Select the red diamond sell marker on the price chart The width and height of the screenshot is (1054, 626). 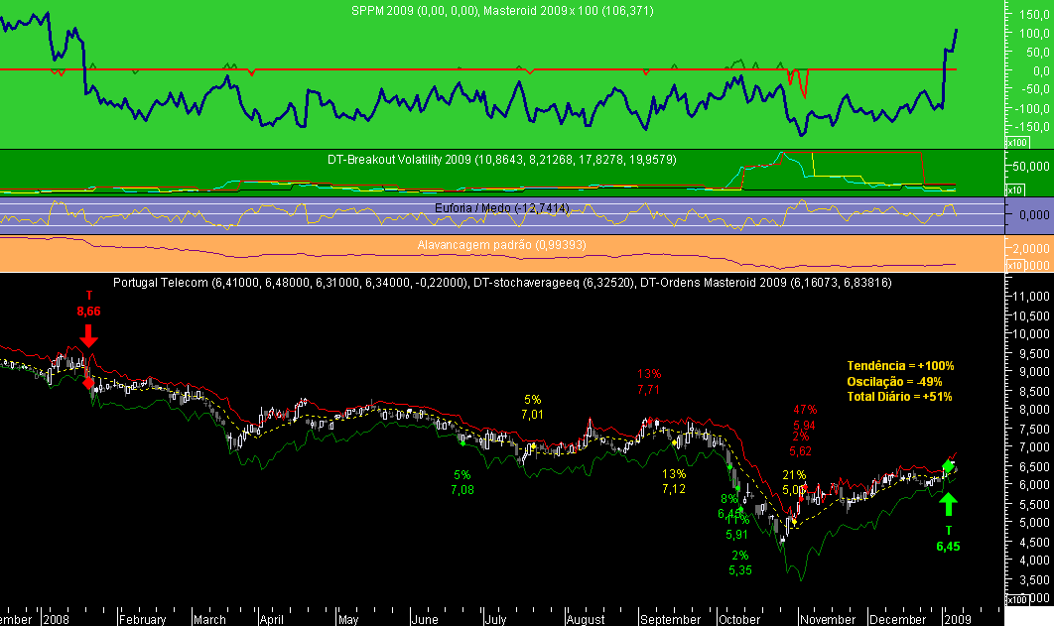coord(88,383)
